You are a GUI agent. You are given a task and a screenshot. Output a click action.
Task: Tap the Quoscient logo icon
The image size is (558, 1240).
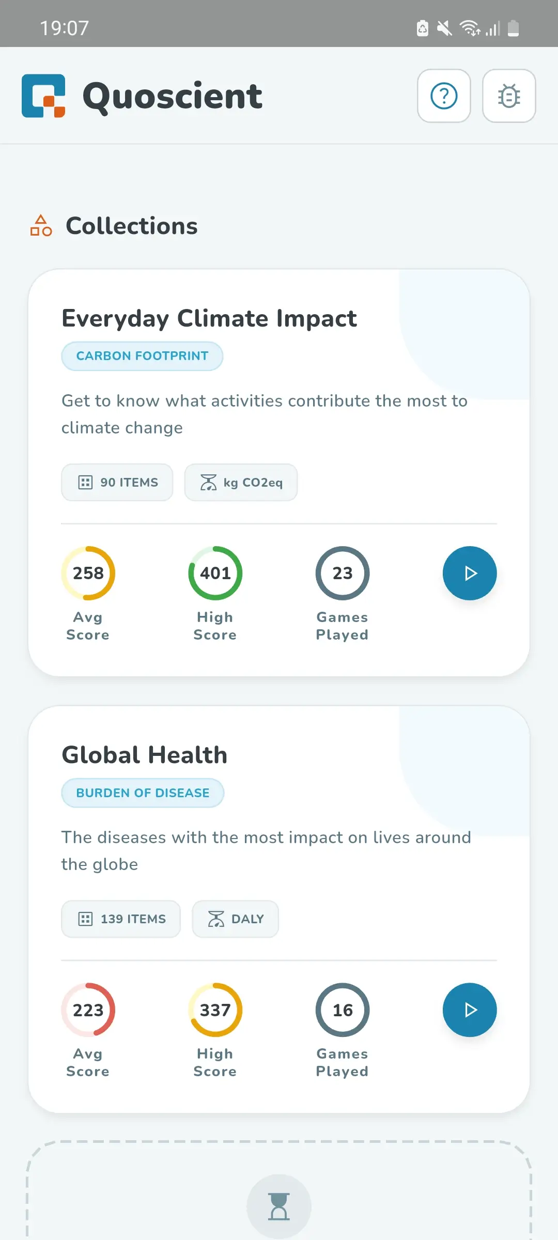[x=43, y=96]
